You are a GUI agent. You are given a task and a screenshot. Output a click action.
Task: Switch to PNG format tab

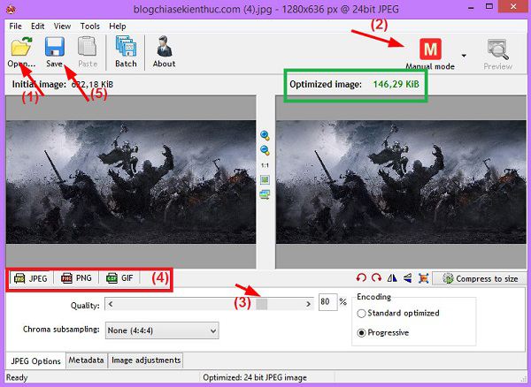pyautogui.click(x=76, y=278)
